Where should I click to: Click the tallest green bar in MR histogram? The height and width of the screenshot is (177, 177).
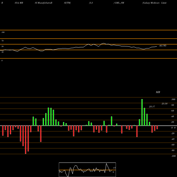(x=142, y=112)
